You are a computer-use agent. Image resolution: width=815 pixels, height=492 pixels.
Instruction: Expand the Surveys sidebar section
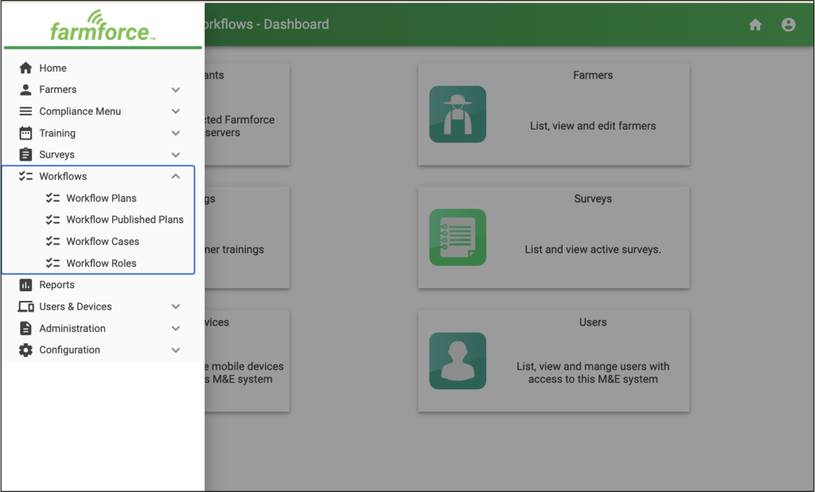[175, 154]
